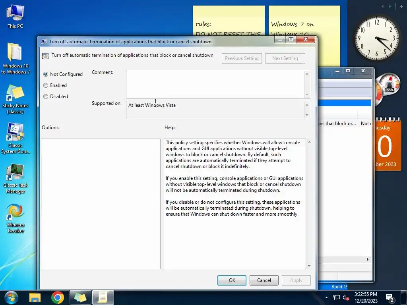The width and height of the screenshot is (407, 305).
Task: Switch to Sticky Notes taskbar item
Action: coord(80,297)
